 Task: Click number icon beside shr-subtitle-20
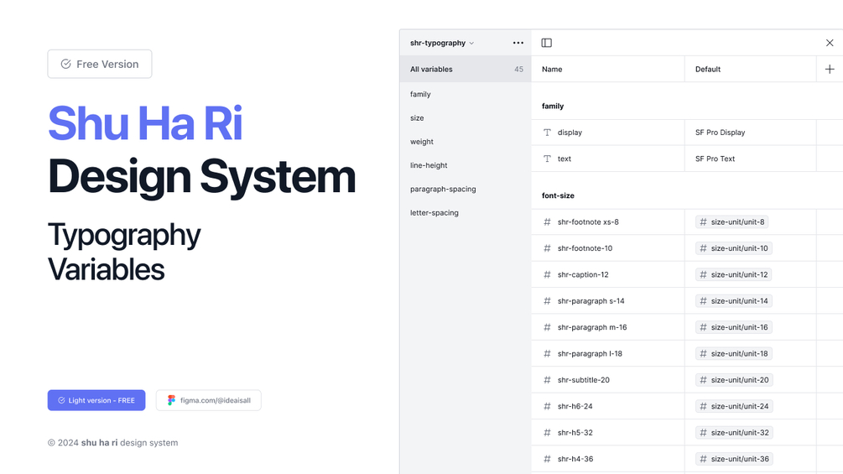[x=547, y=380]
